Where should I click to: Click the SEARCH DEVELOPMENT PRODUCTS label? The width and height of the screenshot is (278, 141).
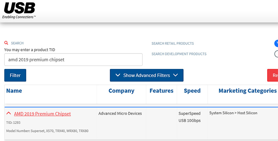click(179, 54)
